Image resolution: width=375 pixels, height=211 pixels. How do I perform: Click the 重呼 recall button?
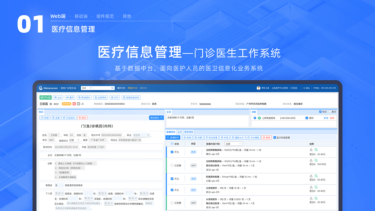tap(70, 98)
